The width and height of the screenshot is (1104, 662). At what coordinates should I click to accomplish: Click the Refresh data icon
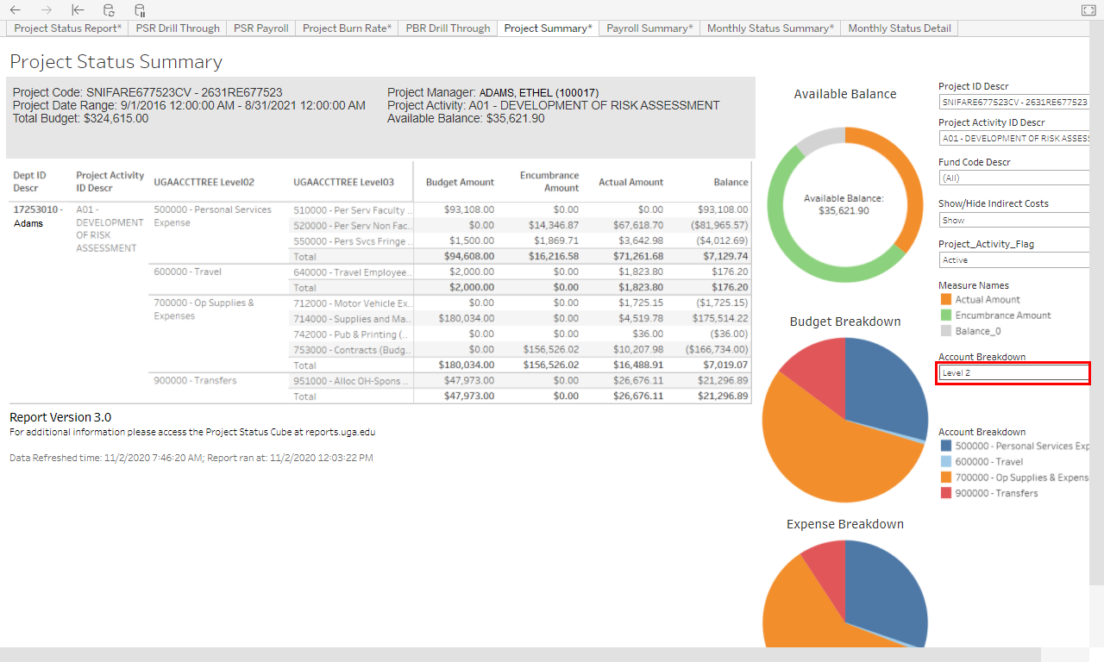(x=109, y=10)
